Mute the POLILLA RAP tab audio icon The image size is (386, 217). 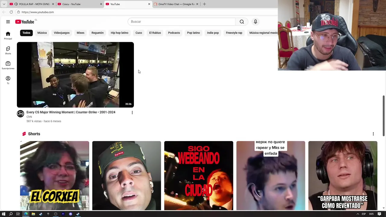coord(16,4)
